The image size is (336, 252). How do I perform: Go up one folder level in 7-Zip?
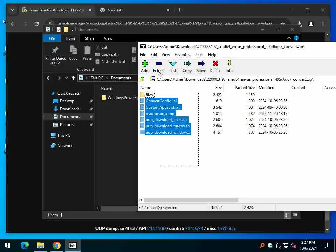pyautogui.click(x=142, y=79)
